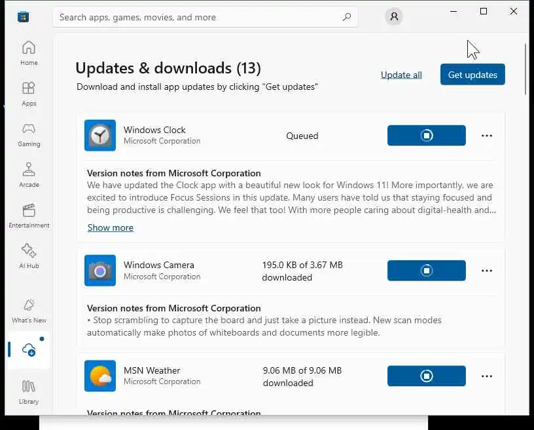Click the search magnifier icon

click(347, 17)
